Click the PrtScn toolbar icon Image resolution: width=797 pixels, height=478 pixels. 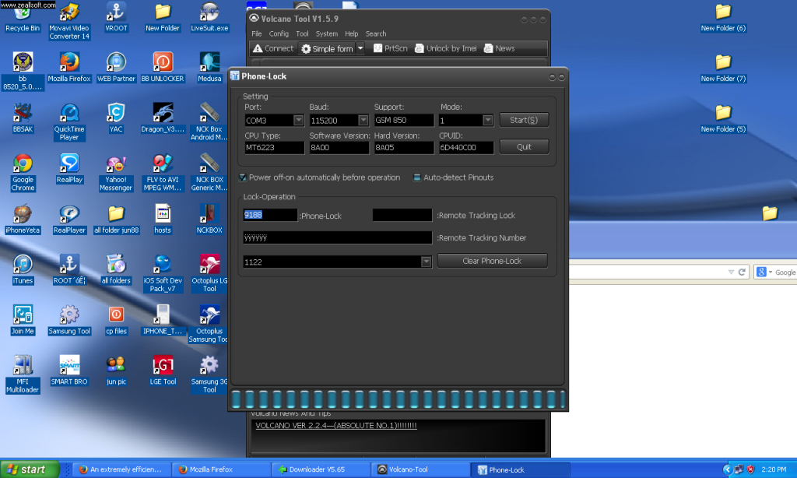pos(377,48)
